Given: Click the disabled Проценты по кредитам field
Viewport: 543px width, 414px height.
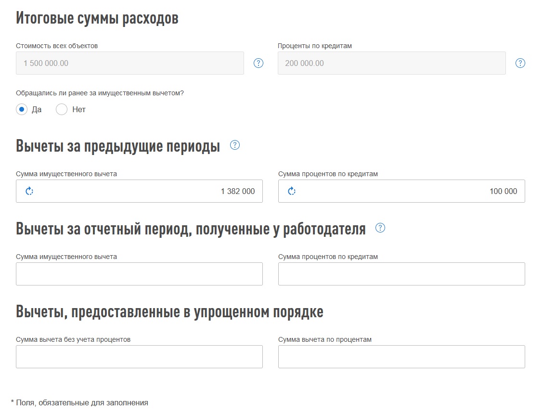Looking at the screenshot, I should coord(391,63).
